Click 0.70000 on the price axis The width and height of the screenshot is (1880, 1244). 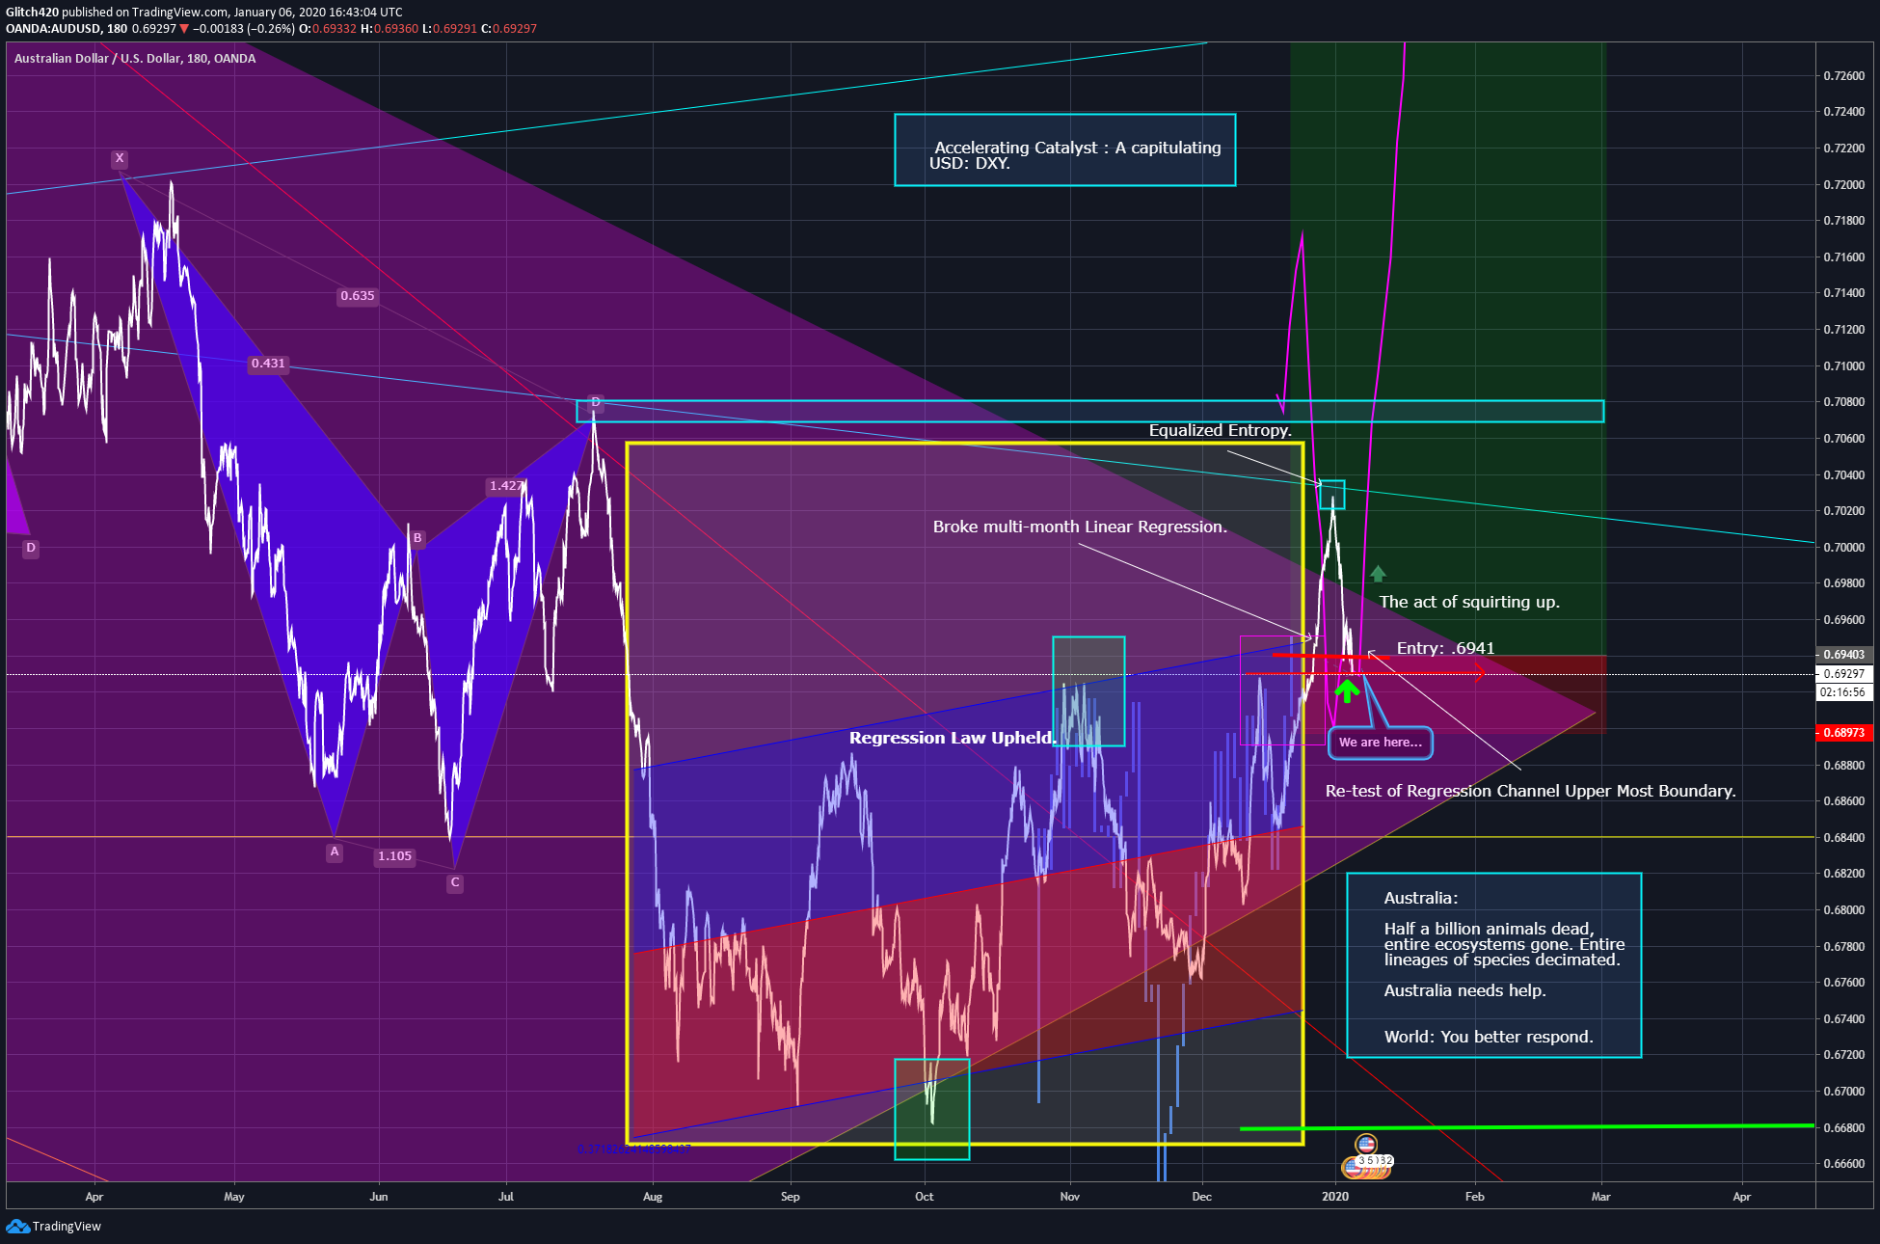click(x=1843, y=548)
